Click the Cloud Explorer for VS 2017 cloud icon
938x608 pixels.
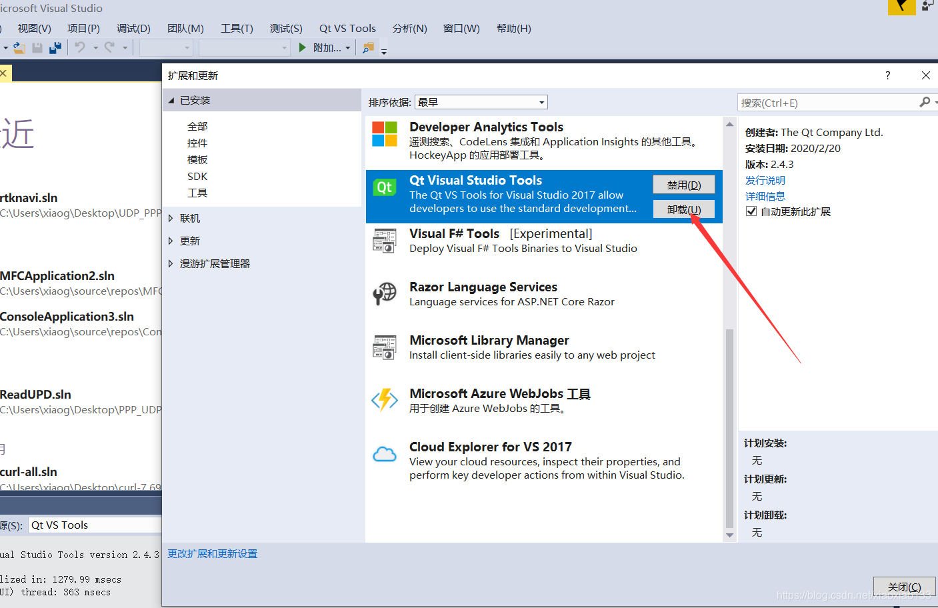(x=385, y=454)
